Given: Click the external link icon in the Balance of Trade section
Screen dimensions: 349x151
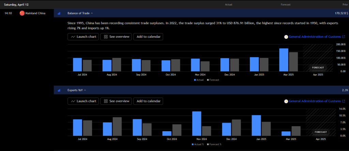Looking at the screenshot, I should (x=344, y=37).
